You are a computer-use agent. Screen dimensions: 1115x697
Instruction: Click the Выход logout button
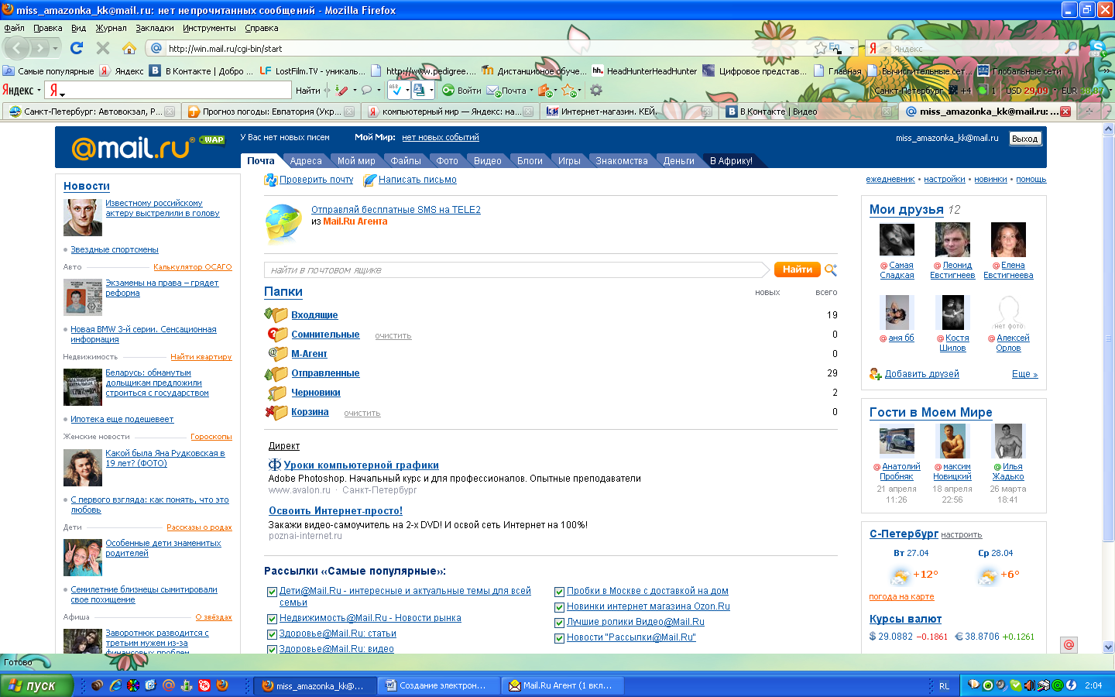point(1025,139)
